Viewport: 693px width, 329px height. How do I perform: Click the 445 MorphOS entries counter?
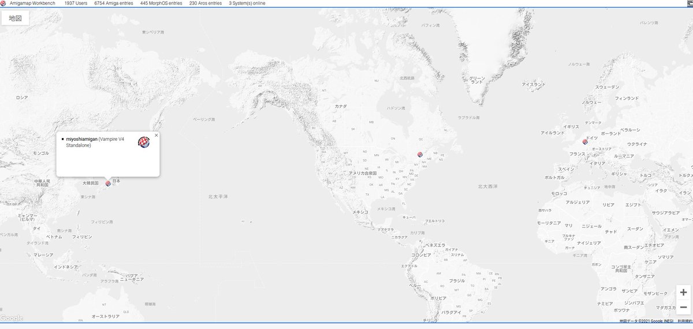tap(161, 3)
